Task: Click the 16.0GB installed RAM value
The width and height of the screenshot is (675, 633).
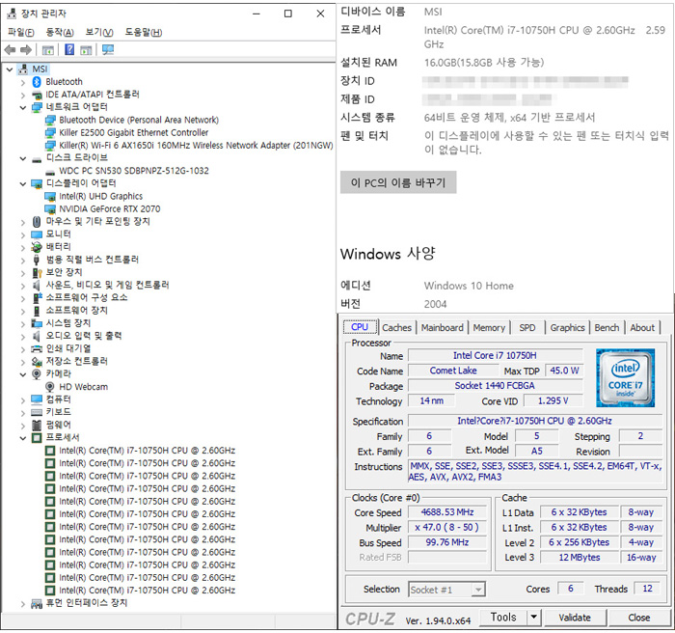Action: 484,63
